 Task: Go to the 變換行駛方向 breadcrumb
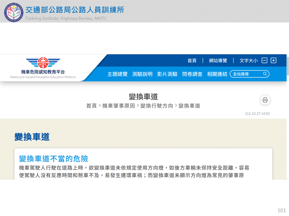[x=157, y=106]
